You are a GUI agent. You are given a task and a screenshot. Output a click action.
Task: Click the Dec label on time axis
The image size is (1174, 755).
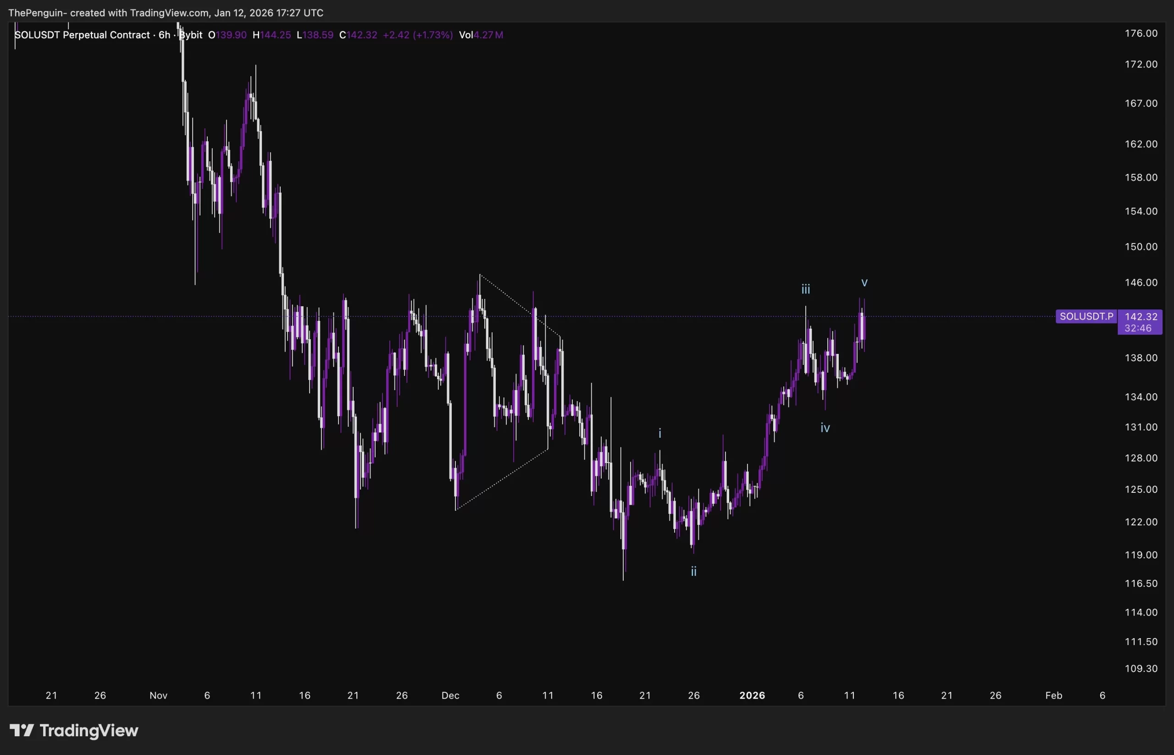click(450, 695)
